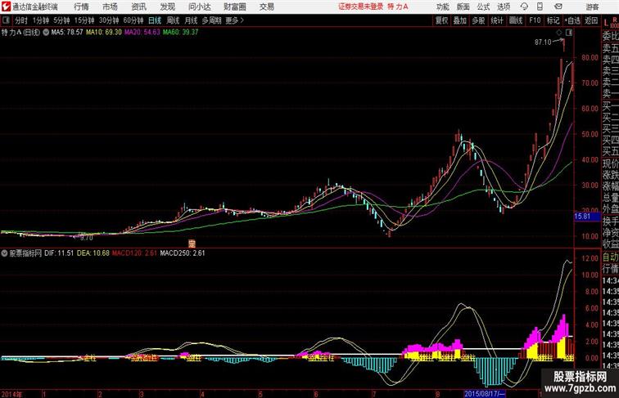
Task: Open the 公式 menu
Action: point(483,7)
